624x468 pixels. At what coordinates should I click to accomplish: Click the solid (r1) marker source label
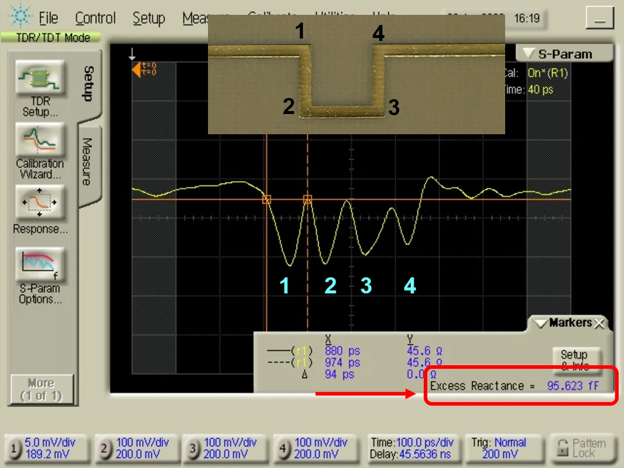tap(302, 351)
